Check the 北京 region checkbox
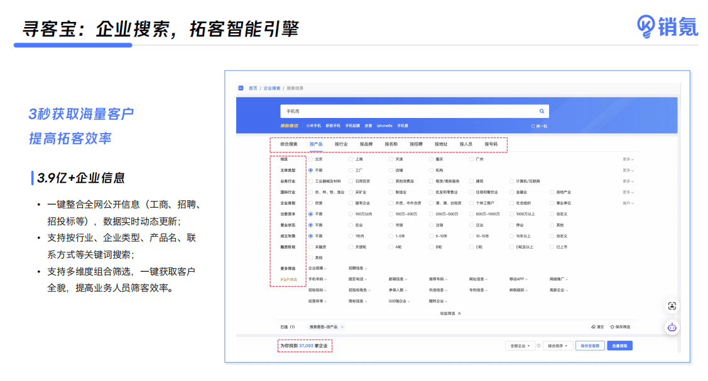 tap(310, 159)
